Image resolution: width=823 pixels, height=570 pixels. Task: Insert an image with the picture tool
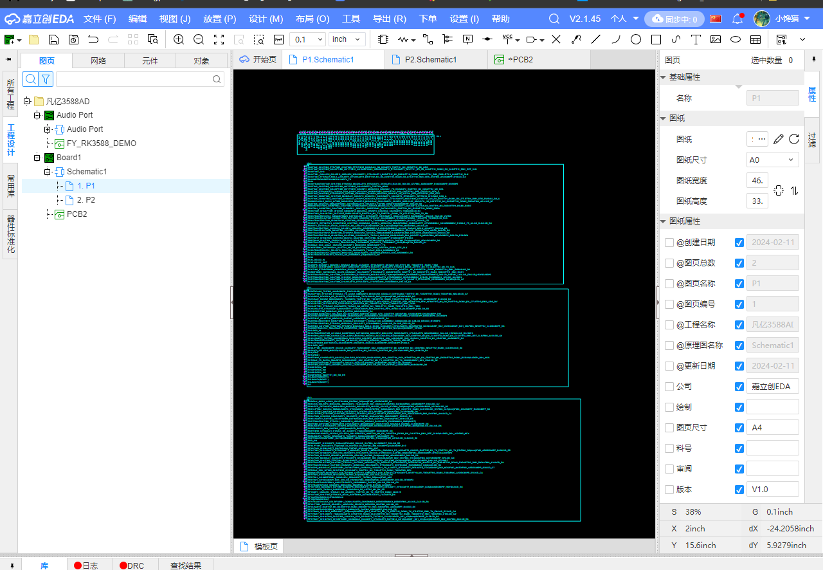tap(716, 39)
